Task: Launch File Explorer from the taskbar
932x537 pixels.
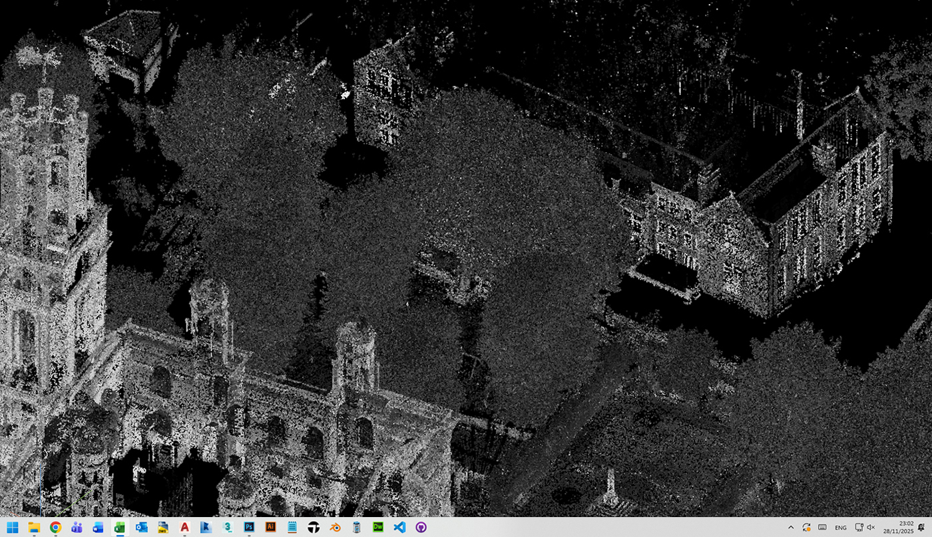Action: click(x=34, y=527)
